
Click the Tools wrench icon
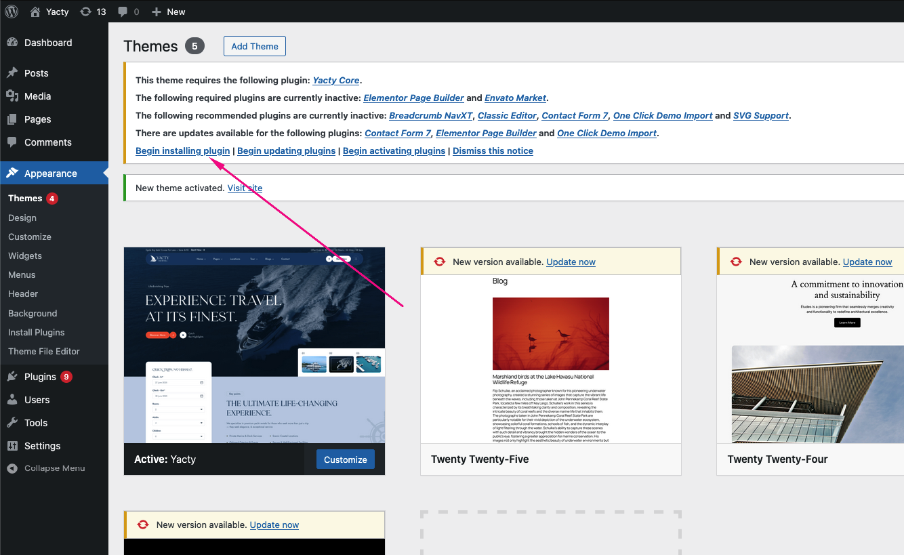click(12, 423)
